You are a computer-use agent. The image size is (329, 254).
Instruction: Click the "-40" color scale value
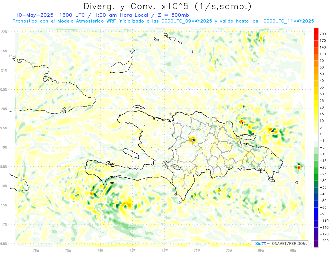(323, 194)
